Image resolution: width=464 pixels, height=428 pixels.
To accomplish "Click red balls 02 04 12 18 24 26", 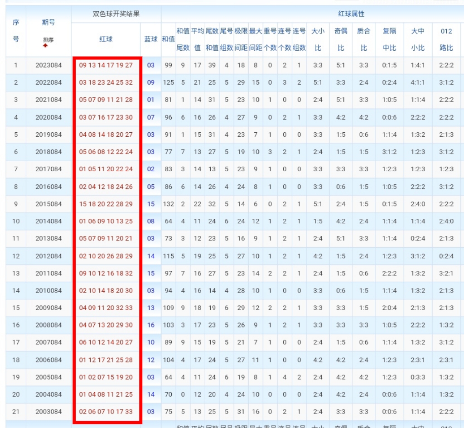I will point(106,187).
